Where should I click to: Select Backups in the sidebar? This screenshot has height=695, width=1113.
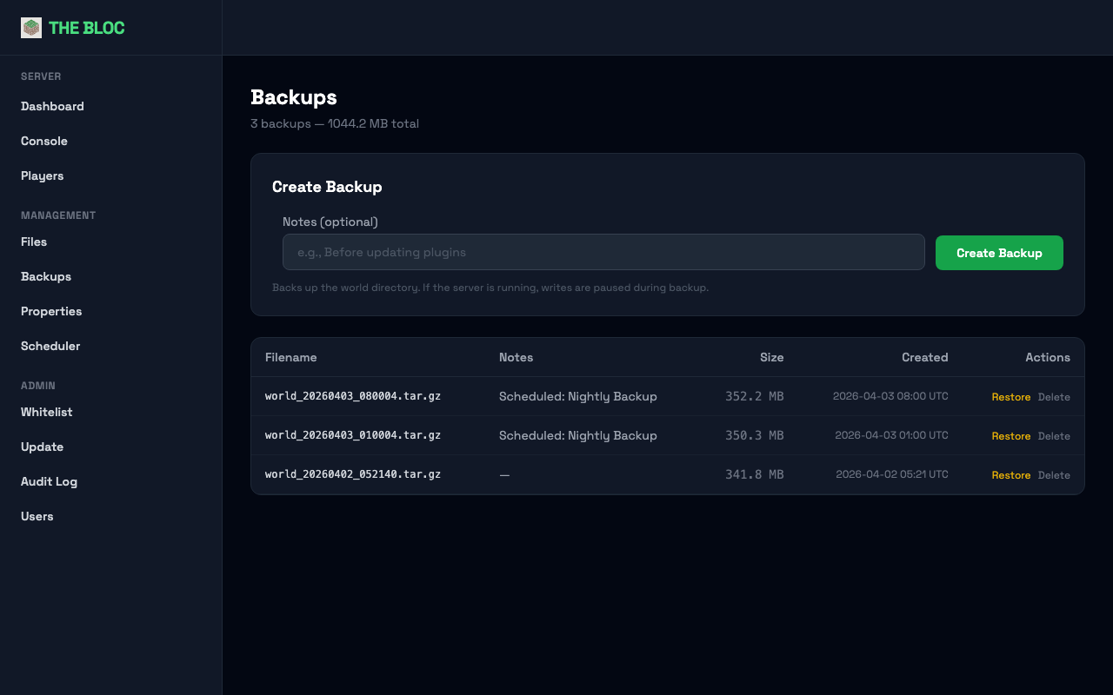click(46, 276)
